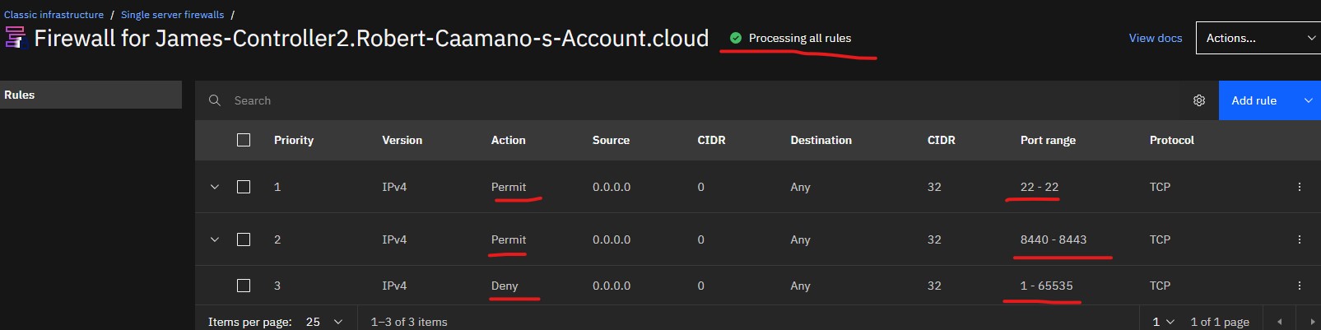1321x330 pixels.
Task: Click the search magnifier icon
Action: tap(215, 100)
